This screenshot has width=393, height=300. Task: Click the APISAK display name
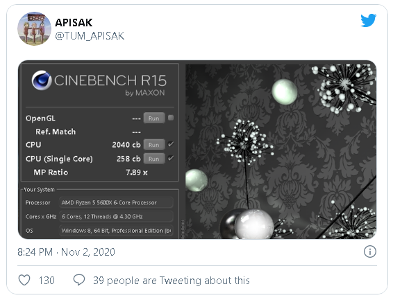click(x=74, y=23)
